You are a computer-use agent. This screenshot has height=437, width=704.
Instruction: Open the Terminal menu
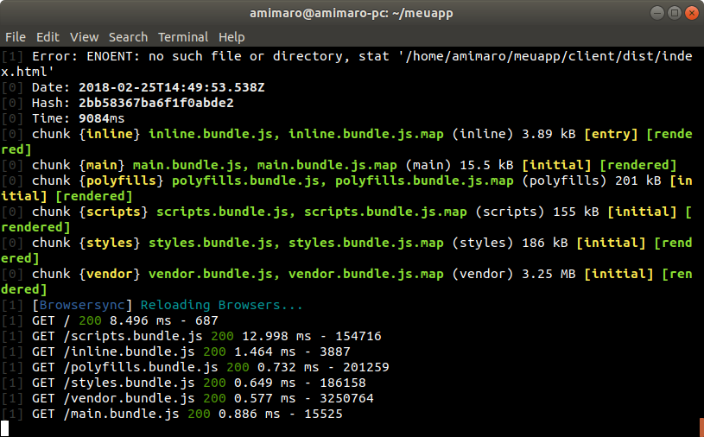tap(183, 37)
